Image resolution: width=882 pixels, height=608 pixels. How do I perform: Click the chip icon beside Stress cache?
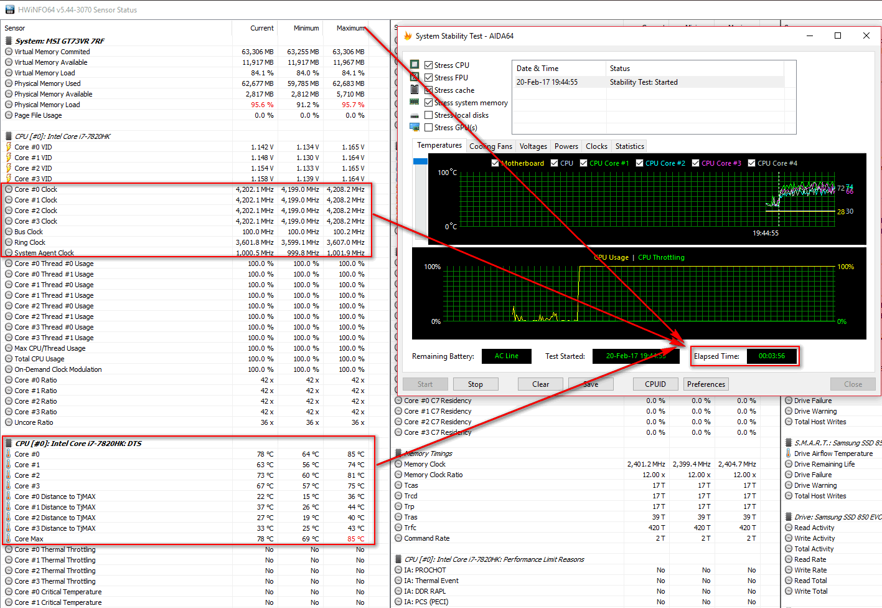click(x=415, y=90)
